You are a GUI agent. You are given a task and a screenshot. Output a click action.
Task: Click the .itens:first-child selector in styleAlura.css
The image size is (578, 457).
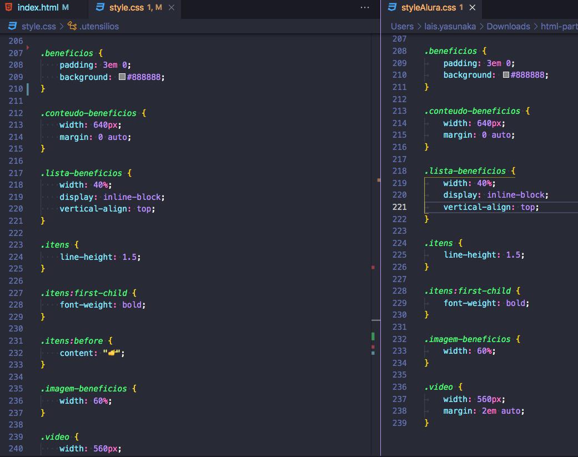(468, 291)
